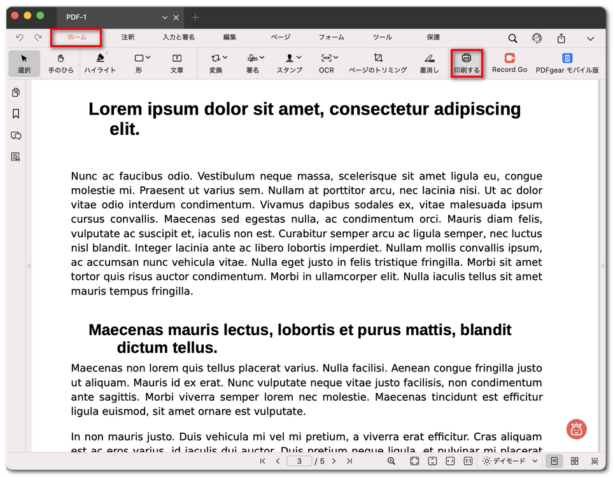The image size is (613, 477).
Task: Click the 署名 signature tool
Action: pos(253,64)
